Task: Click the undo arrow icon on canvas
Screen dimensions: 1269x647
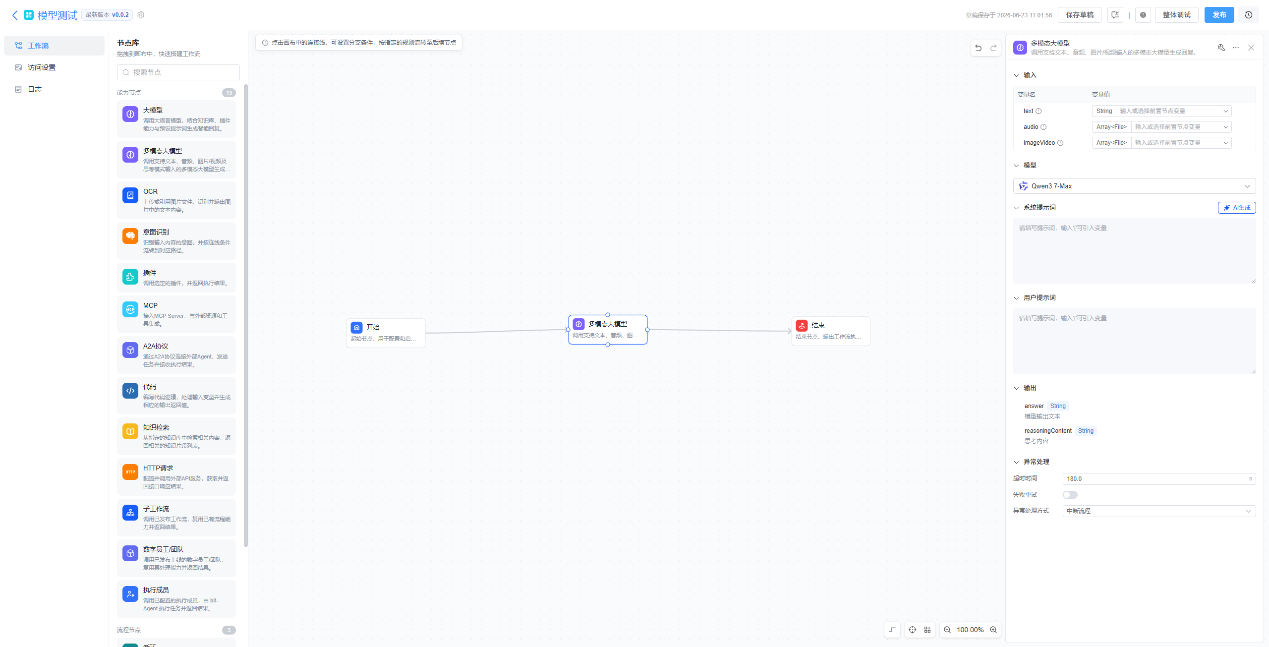Action: (978, 48)
